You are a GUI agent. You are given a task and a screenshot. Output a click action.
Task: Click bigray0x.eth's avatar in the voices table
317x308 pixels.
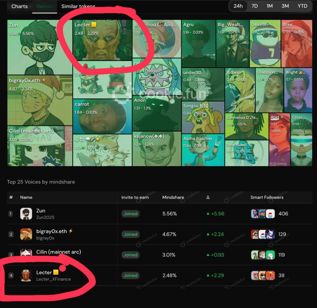tap(26, 234)
